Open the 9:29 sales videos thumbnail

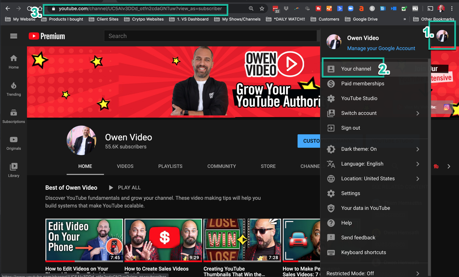point(163,240)
